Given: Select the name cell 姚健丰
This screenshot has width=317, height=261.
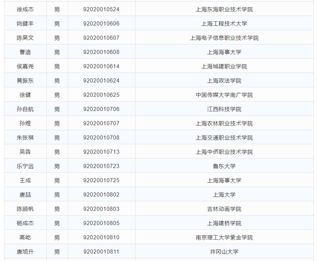Looking at the screenshot, I should click(x=25, y=23).
